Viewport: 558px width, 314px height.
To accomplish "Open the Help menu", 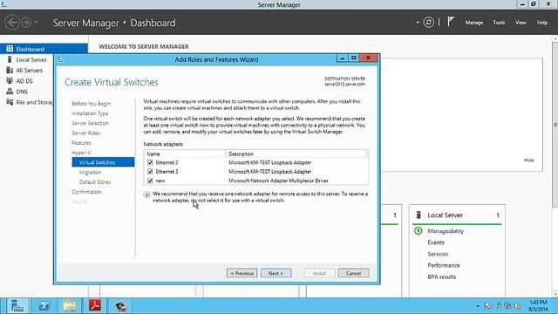I will pos(542,23).
